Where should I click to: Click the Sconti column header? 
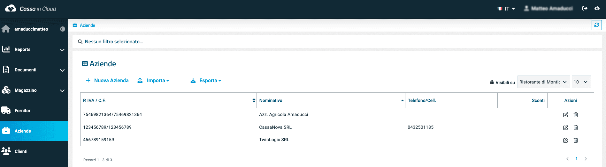[x=522, y=100]
